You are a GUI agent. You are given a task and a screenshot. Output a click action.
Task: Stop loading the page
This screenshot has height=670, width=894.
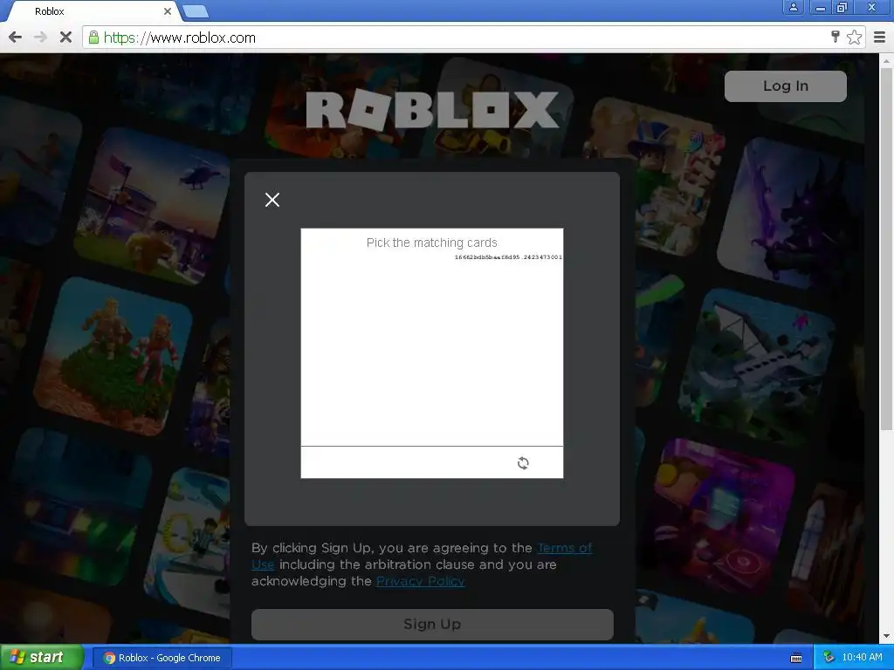[65, 38]
